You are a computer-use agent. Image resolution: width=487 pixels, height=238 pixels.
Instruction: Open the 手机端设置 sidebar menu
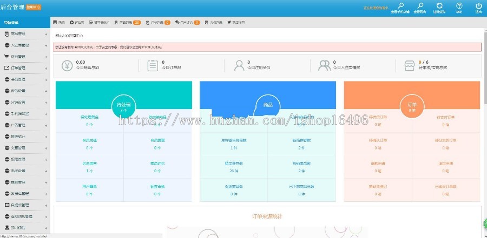pyautogui.click(x=25, y=114)
